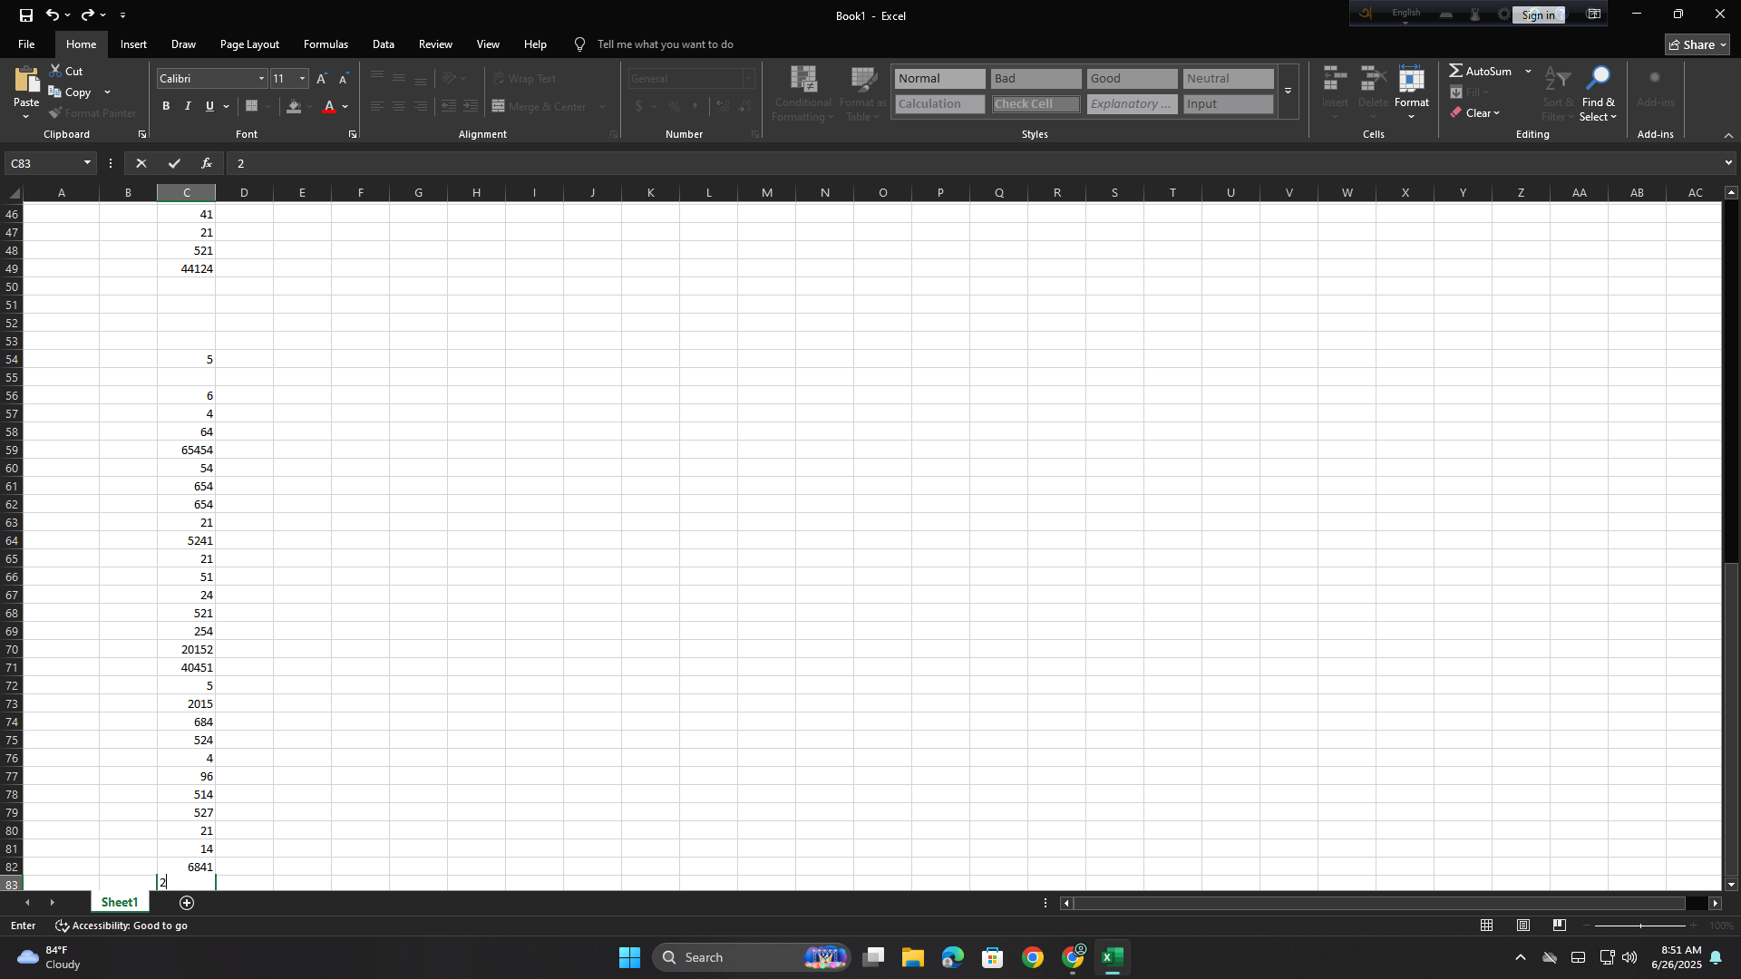Expand the cell styles gallery arrow

coord(1288,91)
